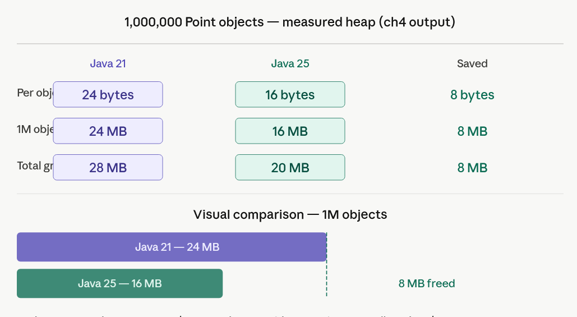
Task: Click the '16 MB' Java 25 cell
Action: tap(290, 131)
